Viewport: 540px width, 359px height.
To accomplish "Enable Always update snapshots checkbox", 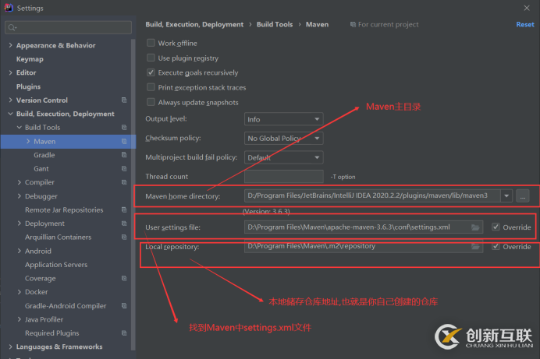I will point(151,102).
